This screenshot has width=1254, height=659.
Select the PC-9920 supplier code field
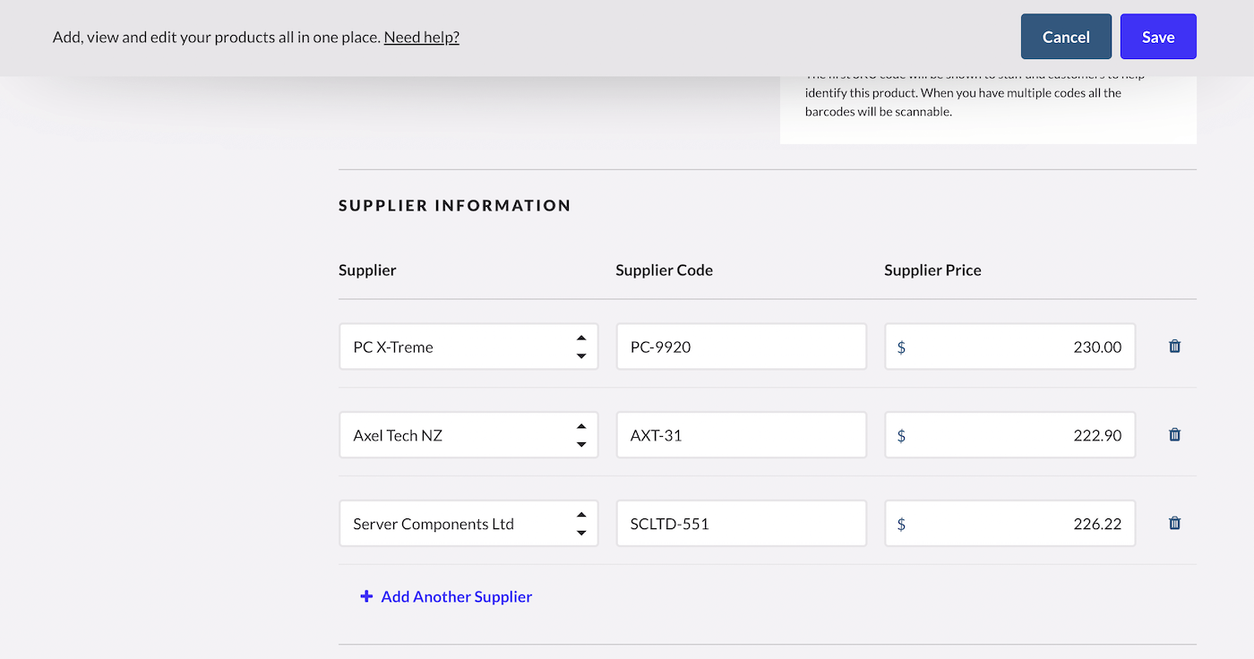pos(741,346)
